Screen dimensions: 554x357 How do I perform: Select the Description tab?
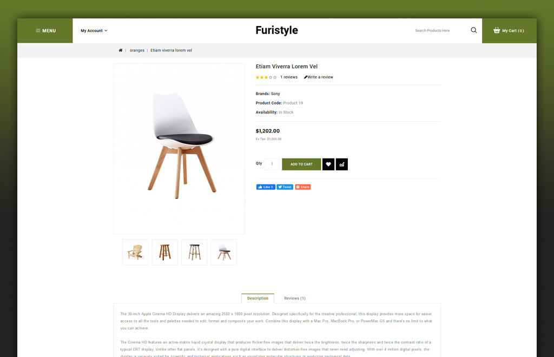pos(258,299)
